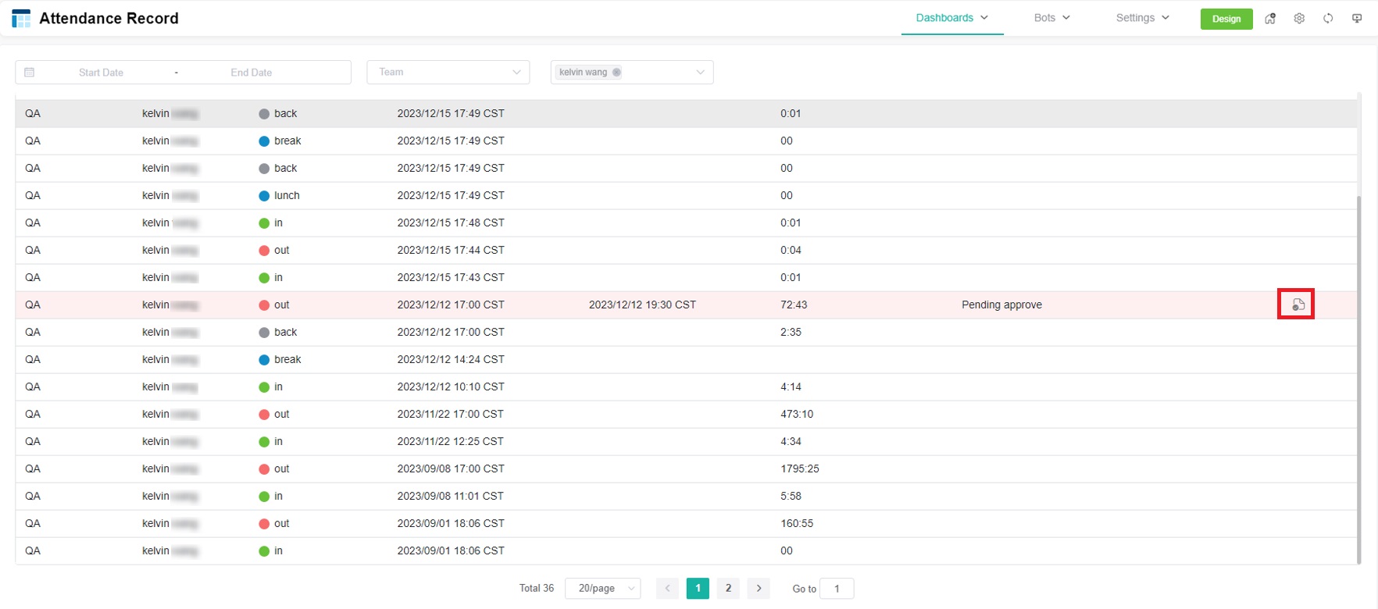The height and width of the screenshot is (609, 1378).
Task: Click the Go to page number field
Action: coord(837,589)
